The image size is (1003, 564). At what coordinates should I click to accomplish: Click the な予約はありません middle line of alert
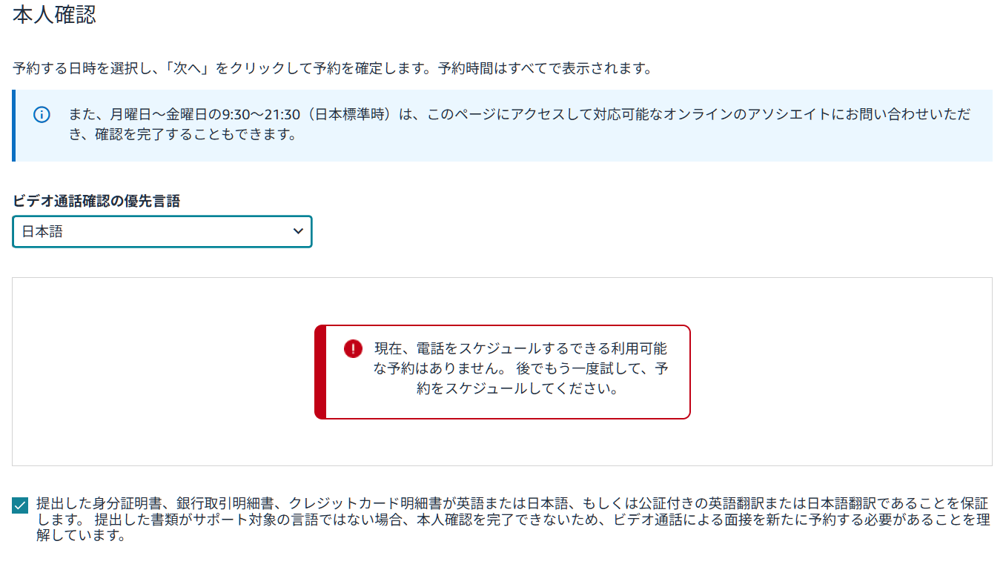pos(520,368)
